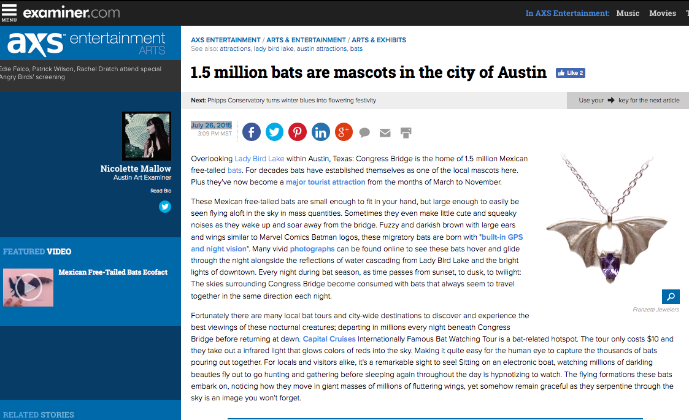Email this article via envelope icon
The width and height of the screenshot is (689, 420).
[x=385, y=132]
